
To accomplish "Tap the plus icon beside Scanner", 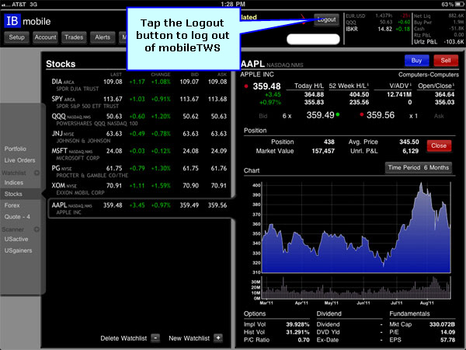I will coord(37,229).
